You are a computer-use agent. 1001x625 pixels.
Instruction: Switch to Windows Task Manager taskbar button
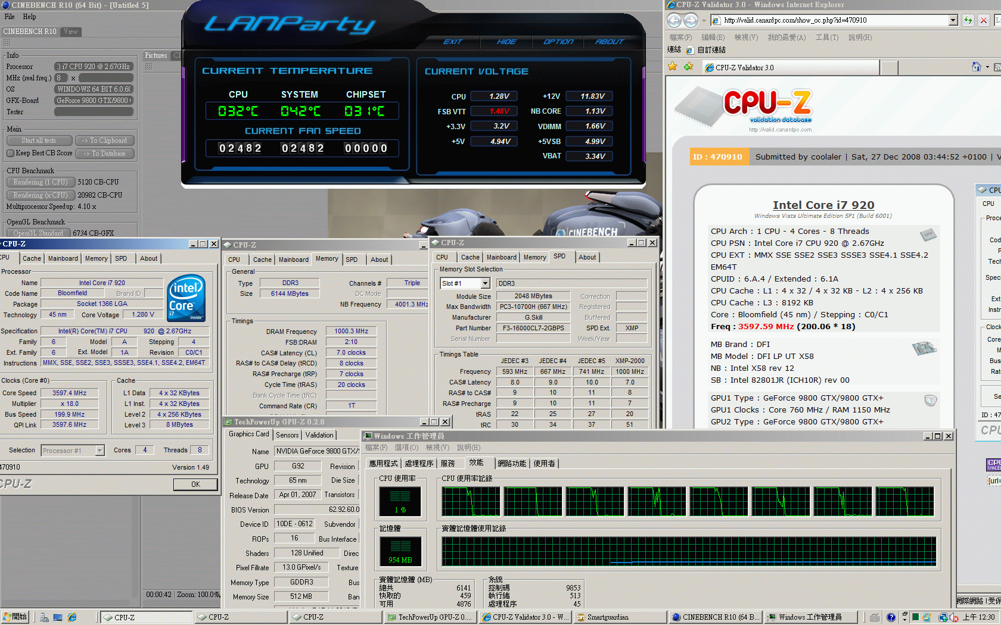click(x=810, y=617)
